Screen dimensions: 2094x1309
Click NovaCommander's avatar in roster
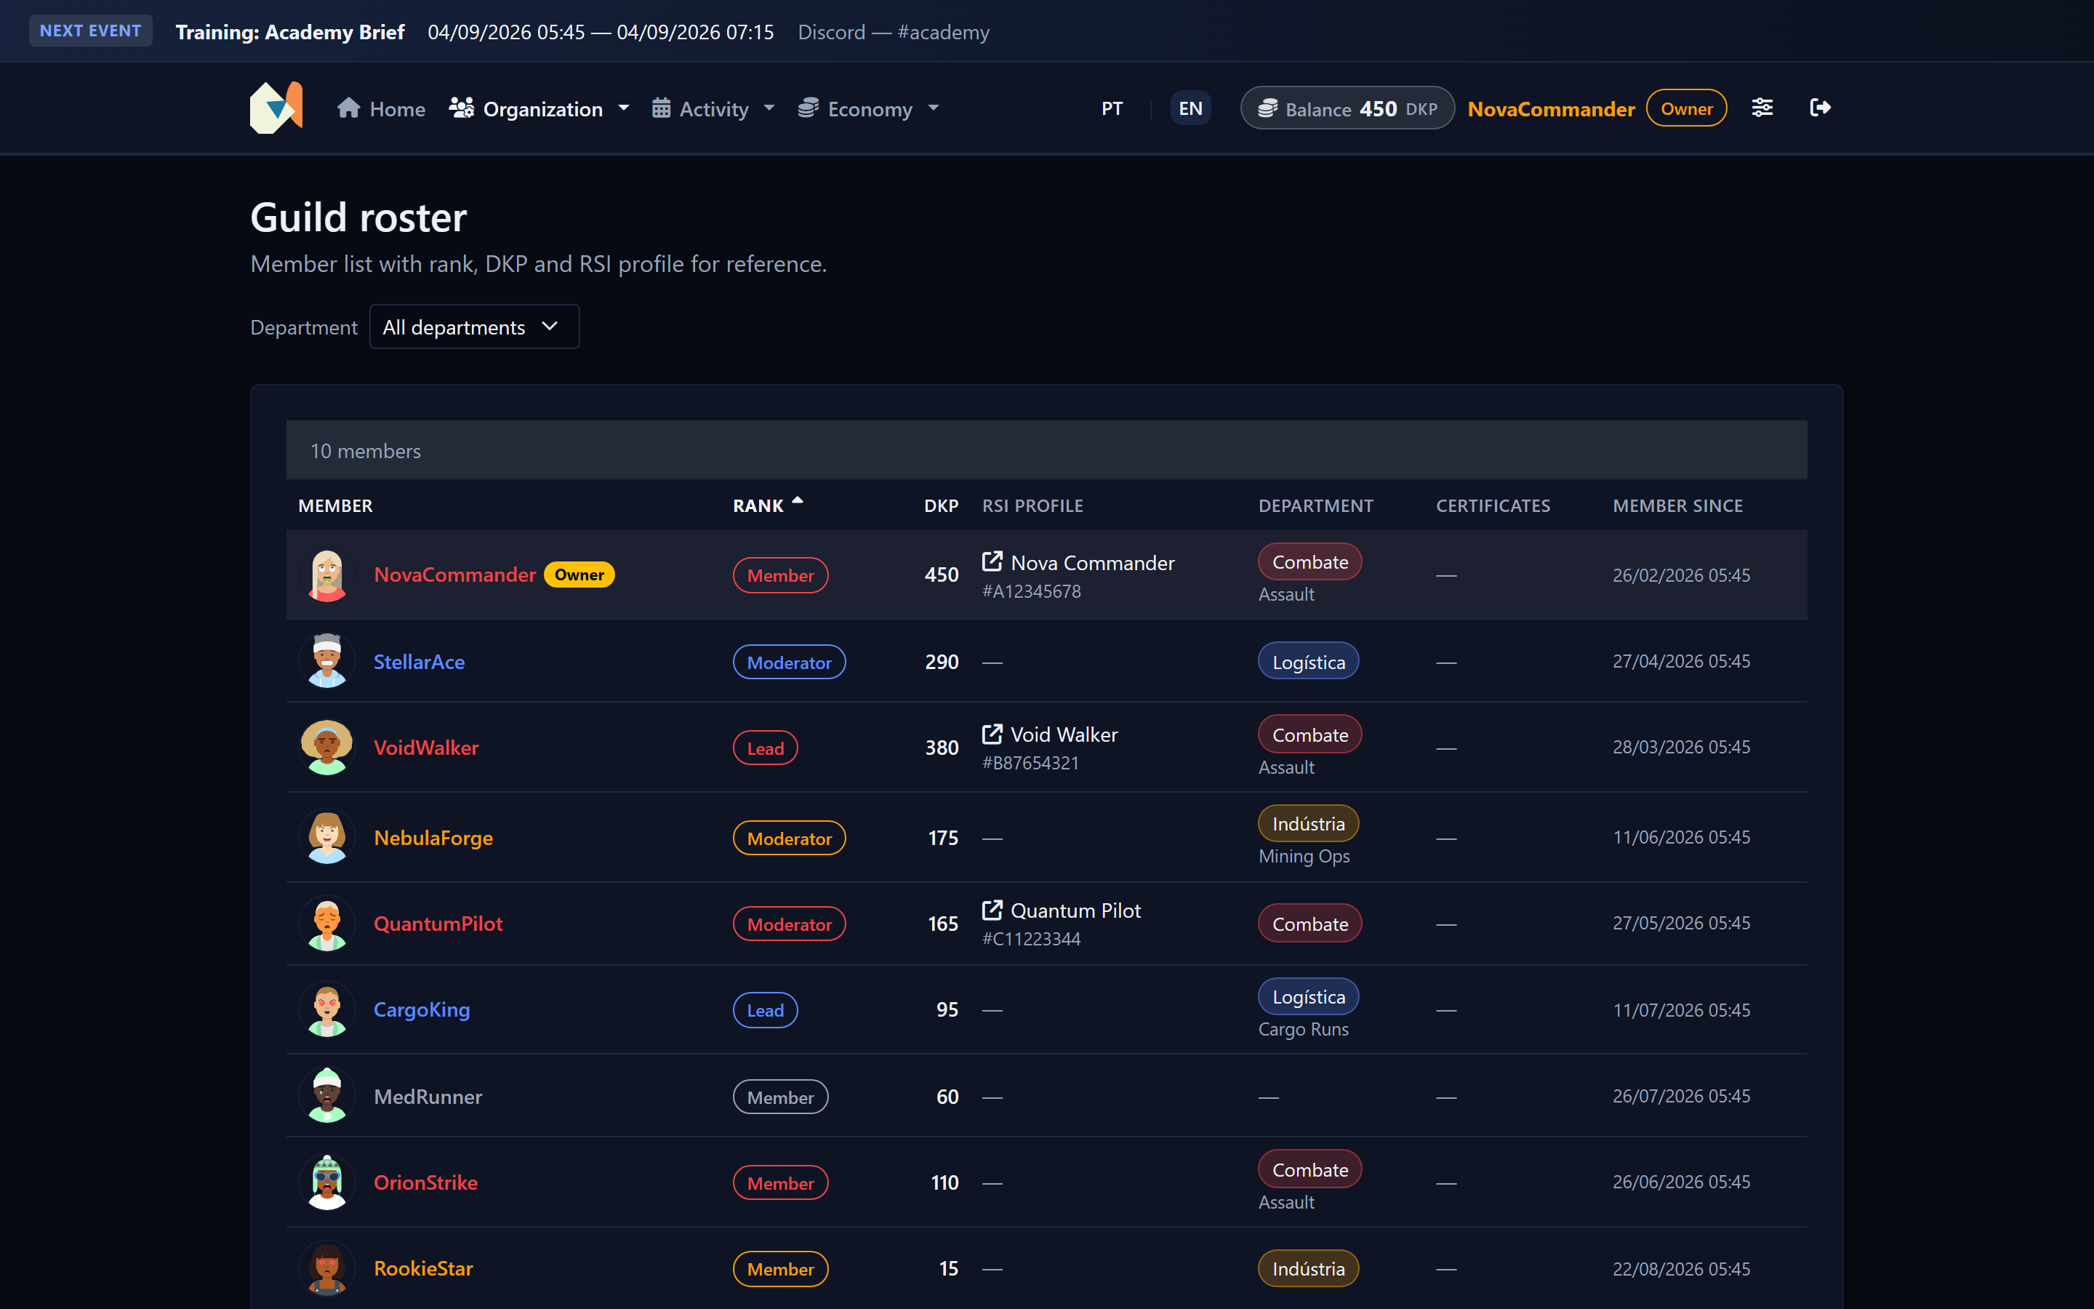coord(327,575)
